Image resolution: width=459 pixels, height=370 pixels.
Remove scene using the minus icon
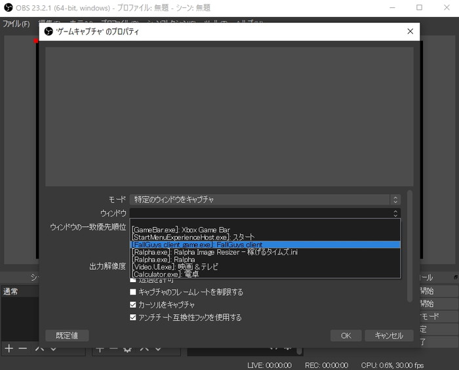23,348
